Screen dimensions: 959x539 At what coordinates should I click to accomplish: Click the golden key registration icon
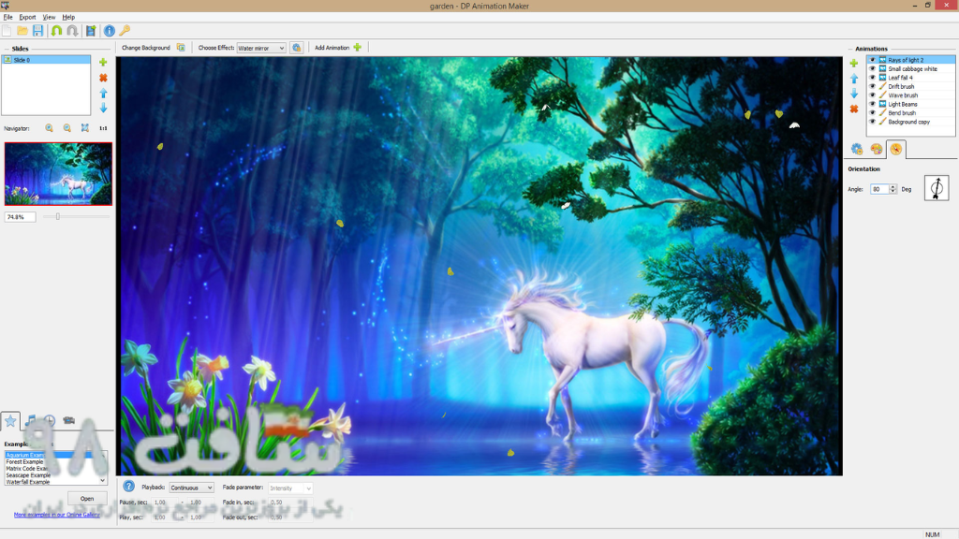click(125, 31)
